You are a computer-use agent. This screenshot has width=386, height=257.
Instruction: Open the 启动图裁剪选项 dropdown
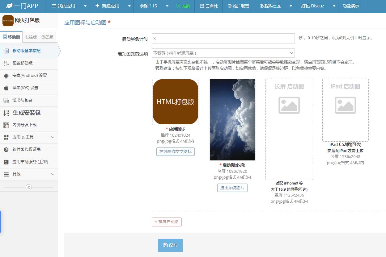coord(223,53)
